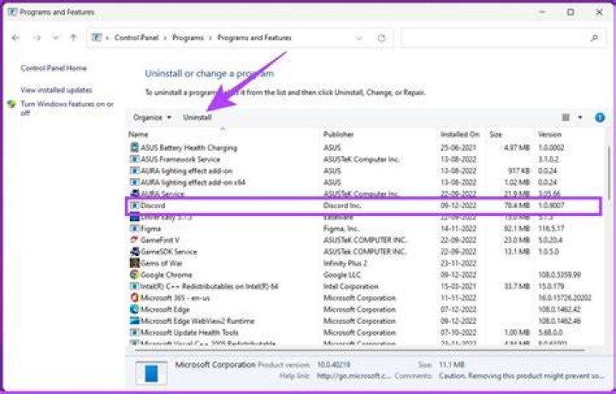This screenshot has width=616, height=394.
Task: Click the Microsoft Edge icon
Action: [134, 309]
